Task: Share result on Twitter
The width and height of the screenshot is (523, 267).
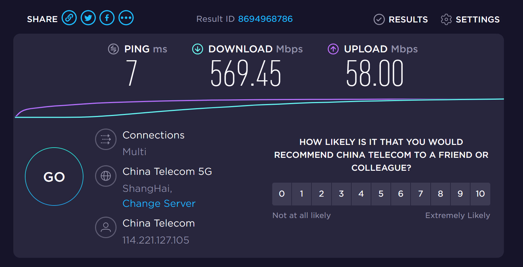Action: (x=88, y=18)
